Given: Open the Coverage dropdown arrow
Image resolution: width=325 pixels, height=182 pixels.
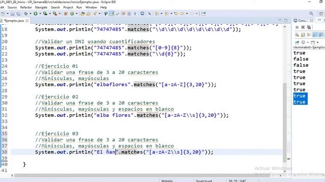Looking at the screenshot, I should coord(50,14).
